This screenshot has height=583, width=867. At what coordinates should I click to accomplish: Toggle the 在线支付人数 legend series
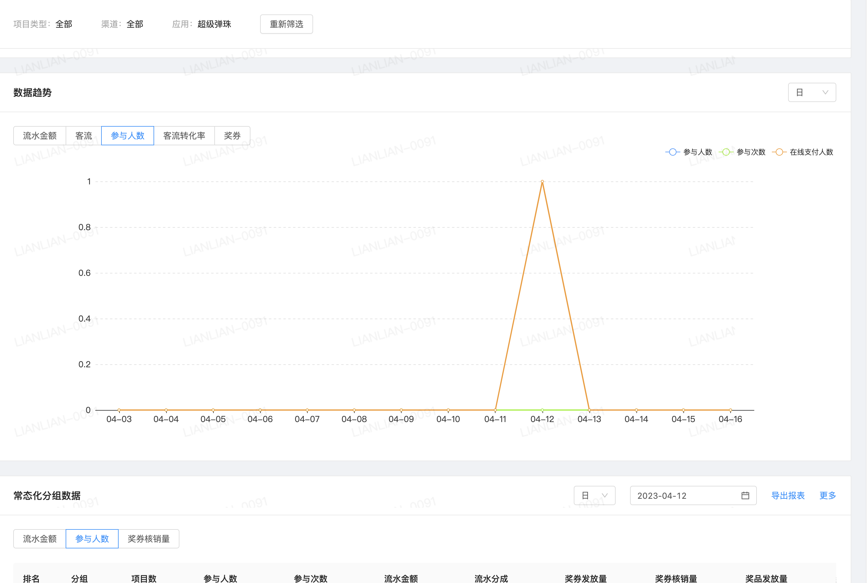(x=802, y=152)
